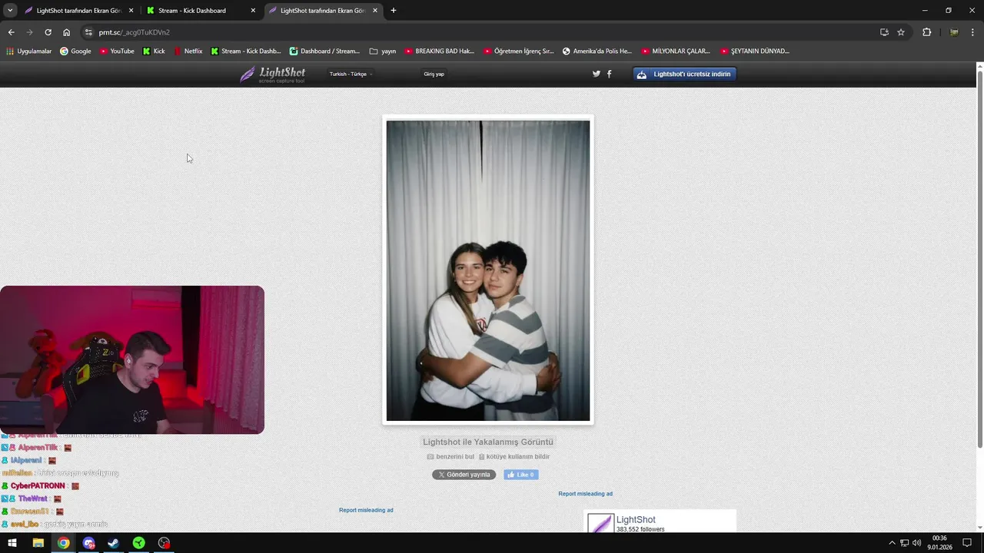Open Öğretmen İğrenç Sır... bookmark
984x553 pixels.
[519, 51]
